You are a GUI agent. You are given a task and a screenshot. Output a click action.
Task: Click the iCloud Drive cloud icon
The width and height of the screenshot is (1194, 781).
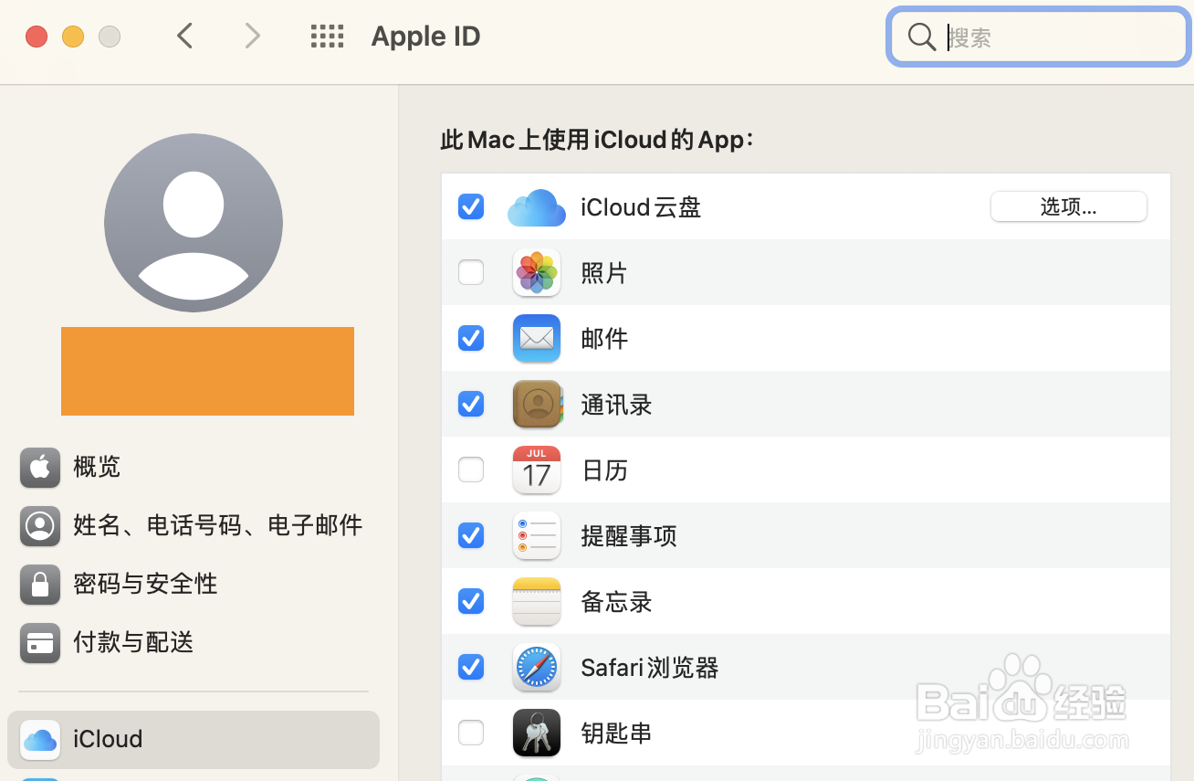click(x=537, y=207)
